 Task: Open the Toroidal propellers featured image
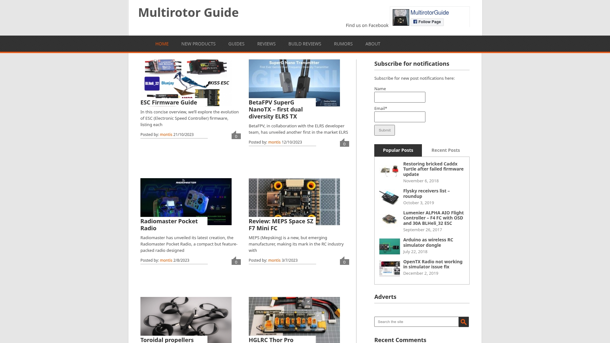coord(186,320)
